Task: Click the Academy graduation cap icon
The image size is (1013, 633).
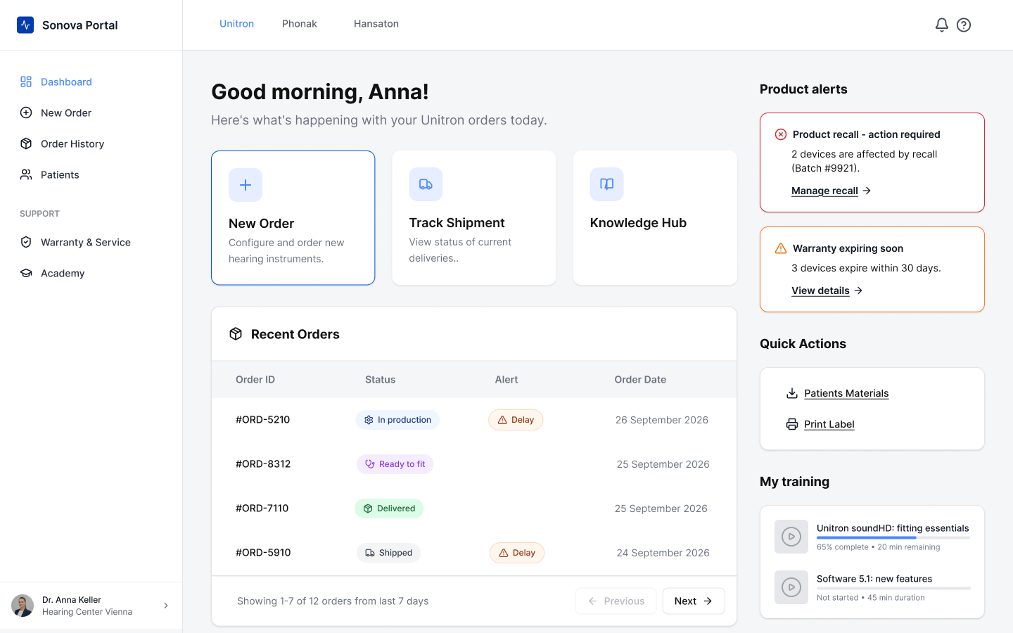Action: tap(26, 273)
